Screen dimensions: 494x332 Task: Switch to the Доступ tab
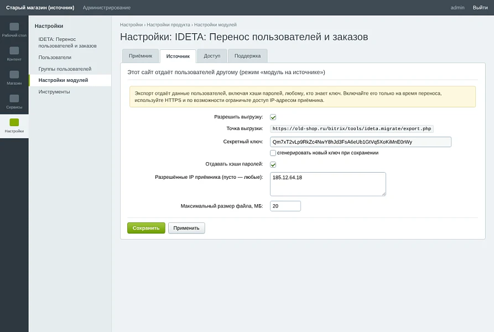pos(212,56)
